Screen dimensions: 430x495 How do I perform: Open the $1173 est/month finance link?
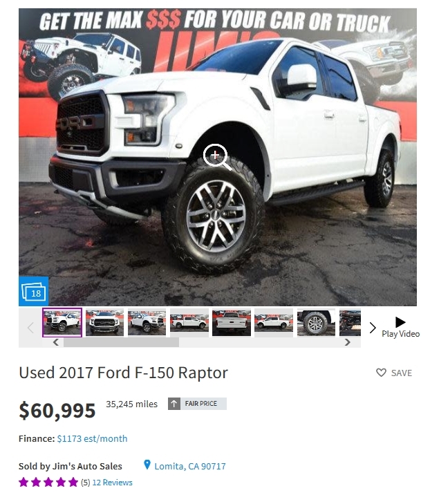[x=92, y=439]
